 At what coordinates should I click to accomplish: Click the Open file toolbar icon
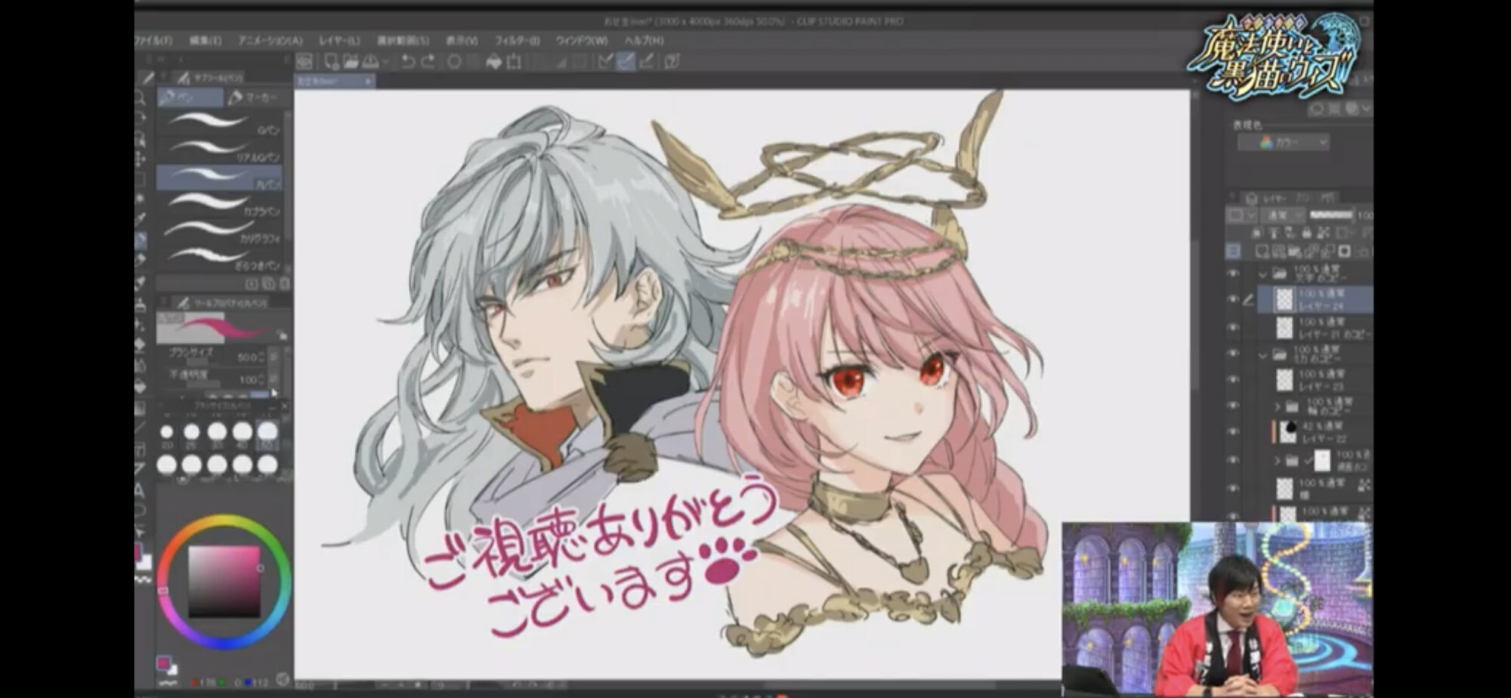pyautogui.click(x=351, y=62)
